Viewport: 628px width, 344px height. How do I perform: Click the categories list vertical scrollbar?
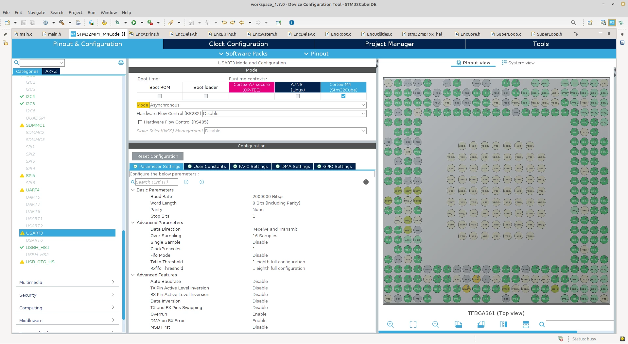coord(124,274)
